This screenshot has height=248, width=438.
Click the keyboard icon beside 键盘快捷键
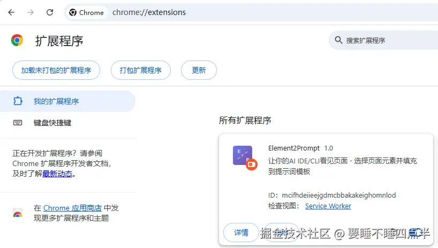pos(18,123)
